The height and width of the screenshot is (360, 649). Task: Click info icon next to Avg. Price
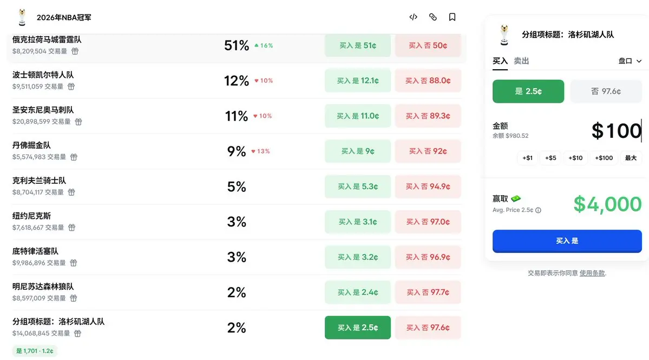tap(538, 210)
